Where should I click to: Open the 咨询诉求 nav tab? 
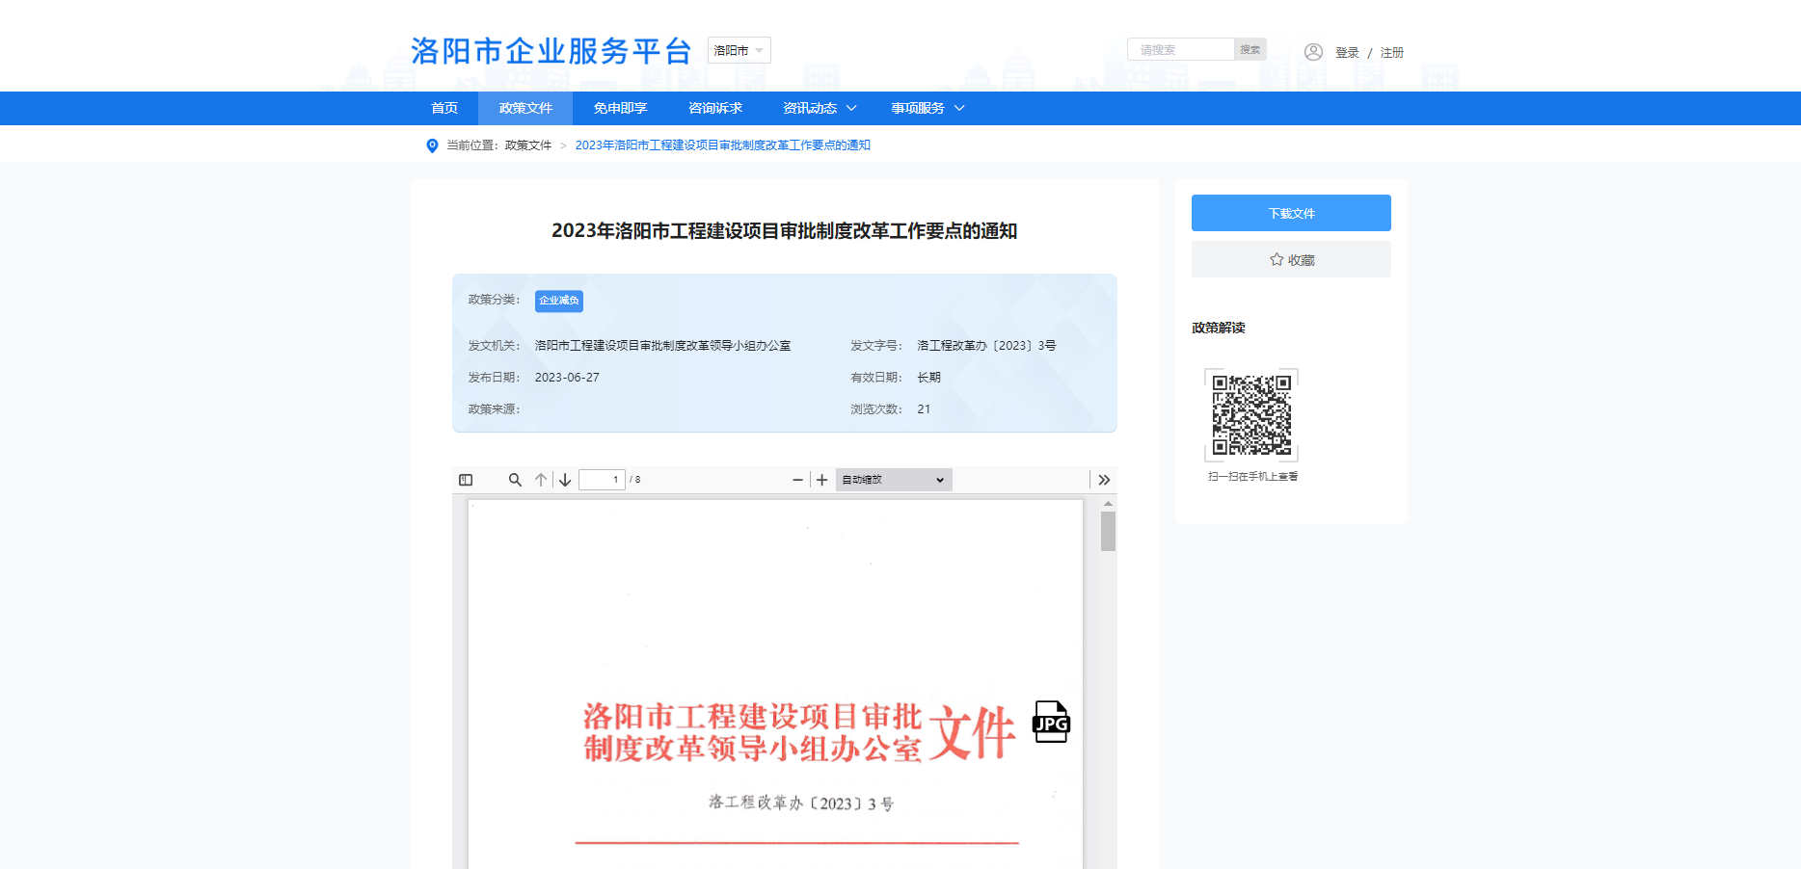pos(714,108)
